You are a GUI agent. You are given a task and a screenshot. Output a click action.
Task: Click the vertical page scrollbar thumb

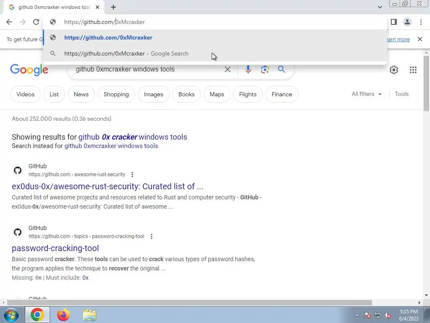426,83
